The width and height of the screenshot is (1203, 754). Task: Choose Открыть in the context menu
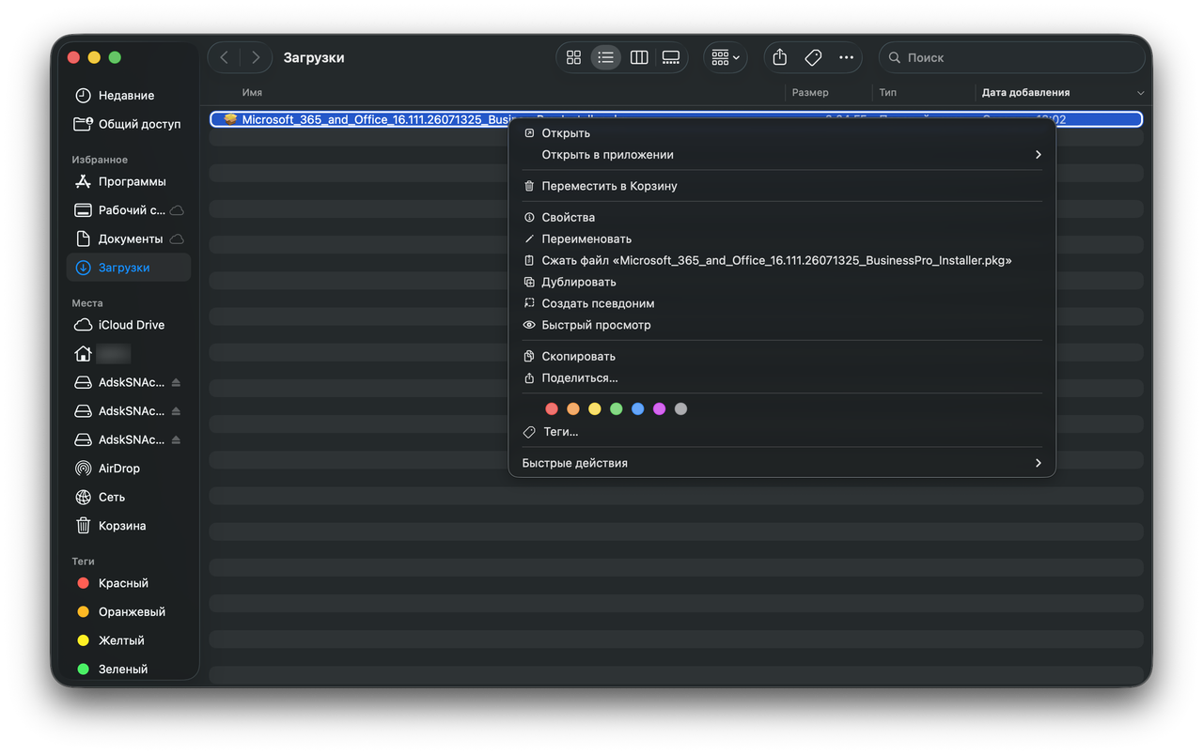coord(782,133)
